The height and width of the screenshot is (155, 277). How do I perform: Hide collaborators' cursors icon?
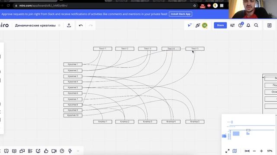pos(190,25)
